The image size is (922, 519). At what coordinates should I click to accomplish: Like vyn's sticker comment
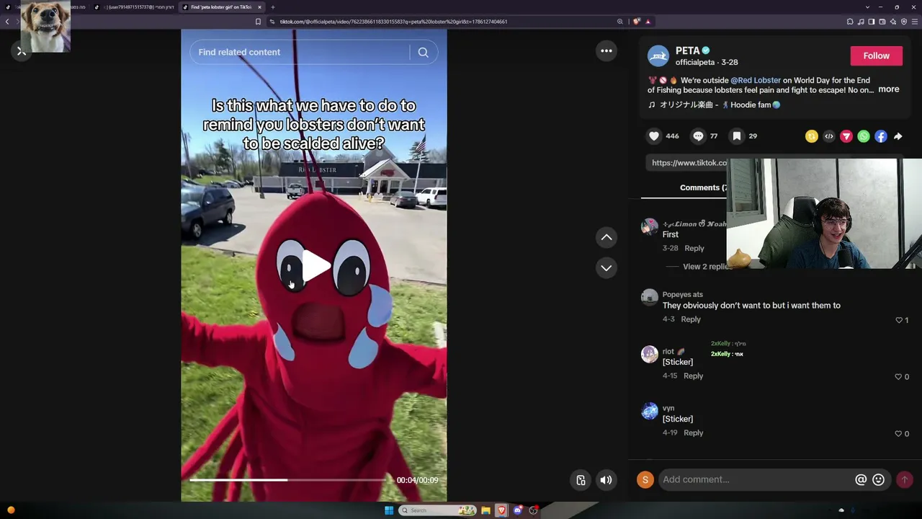(899, 433)
